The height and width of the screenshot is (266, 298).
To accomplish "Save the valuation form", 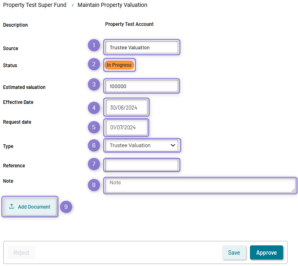I will (x=234, y=253).
